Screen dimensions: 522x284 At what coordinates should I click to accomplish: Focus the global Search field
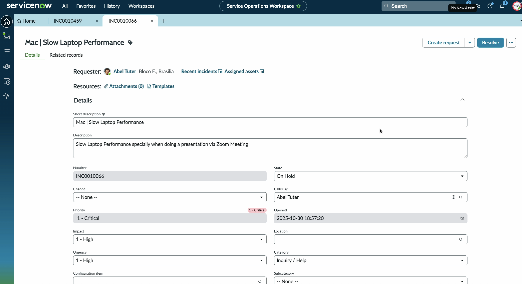(419, 6)
